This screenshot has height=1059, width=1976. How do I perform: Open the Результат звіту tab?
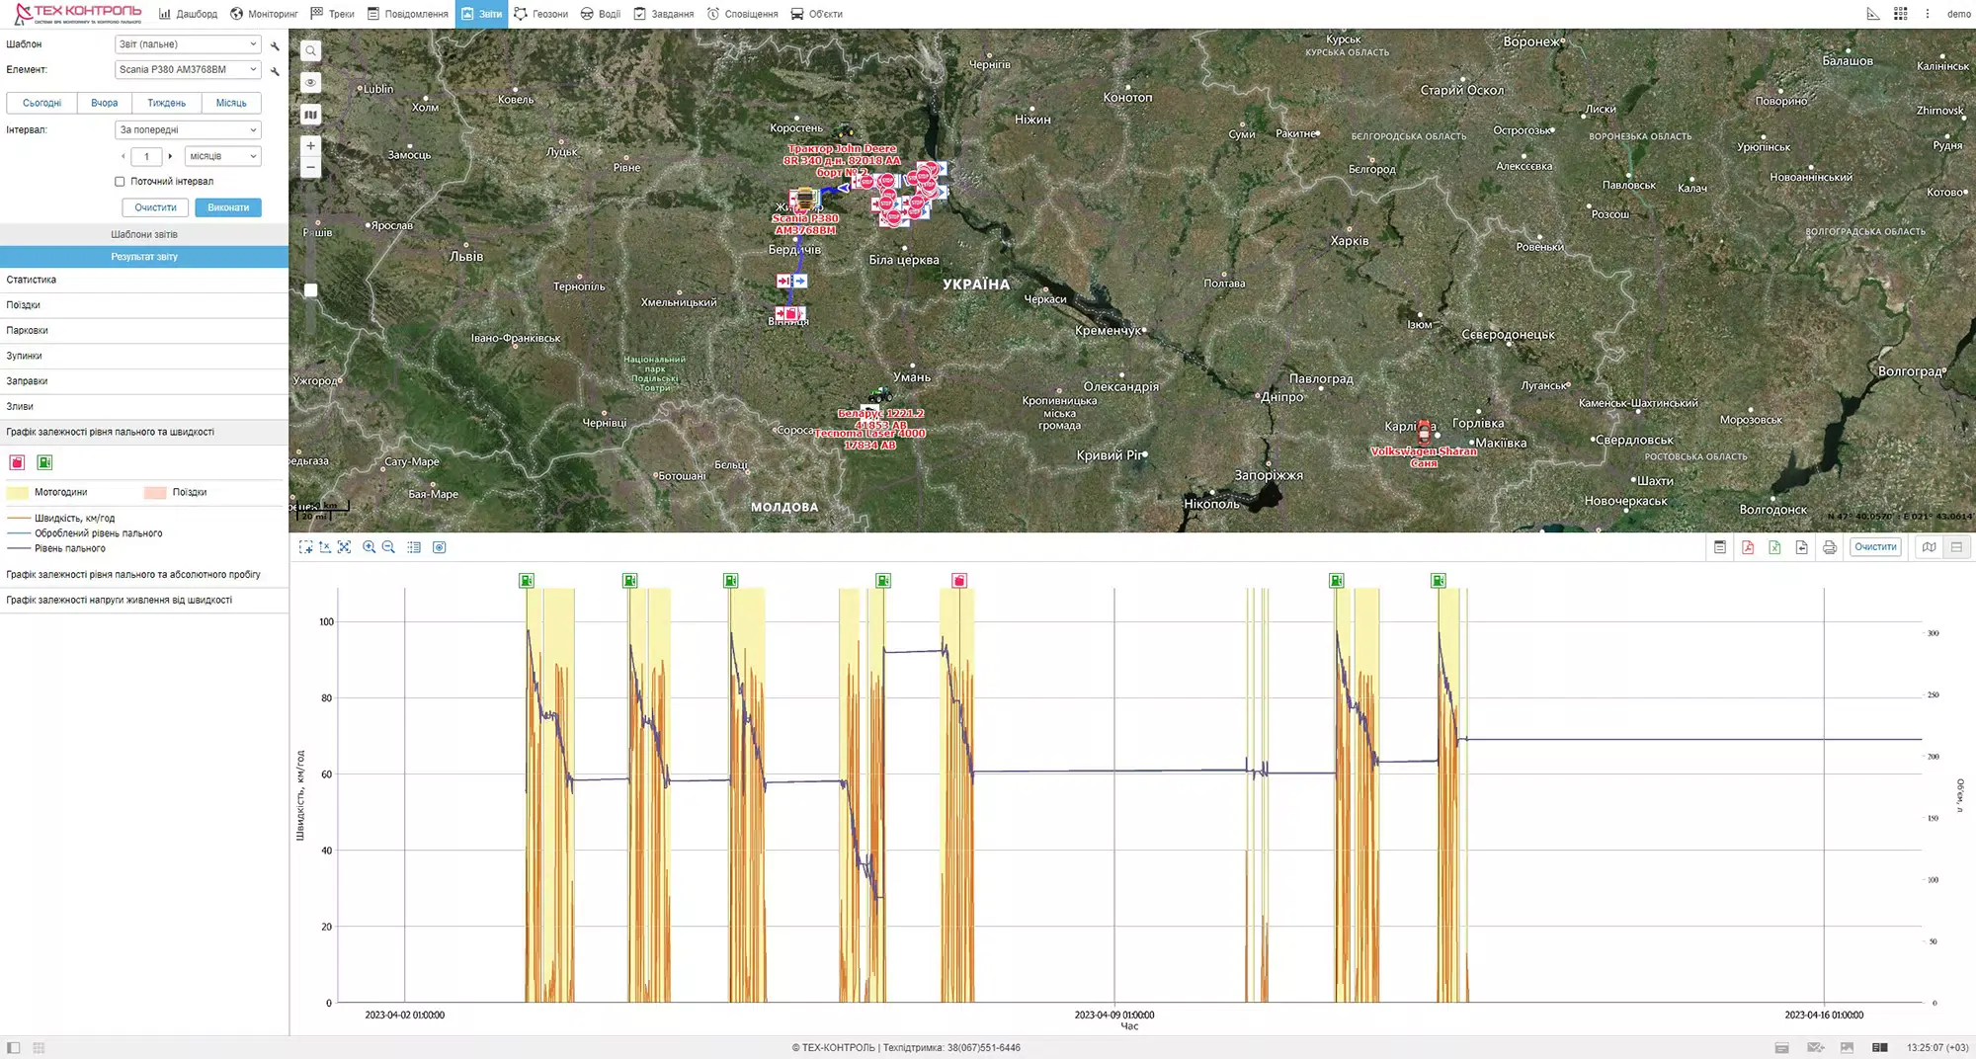144,257
